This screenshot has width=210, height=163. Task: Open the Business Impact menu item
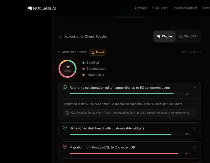click(185, 8)
